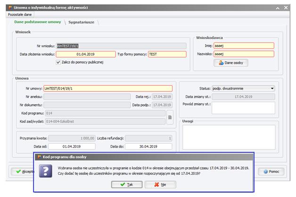Expand the Status dropdown
This screenshot has height=197, width=296.
[272, 88]
